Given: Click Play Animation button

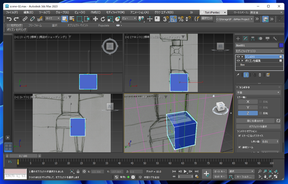Looking at the screenshot, I should (x=185, y=171).
